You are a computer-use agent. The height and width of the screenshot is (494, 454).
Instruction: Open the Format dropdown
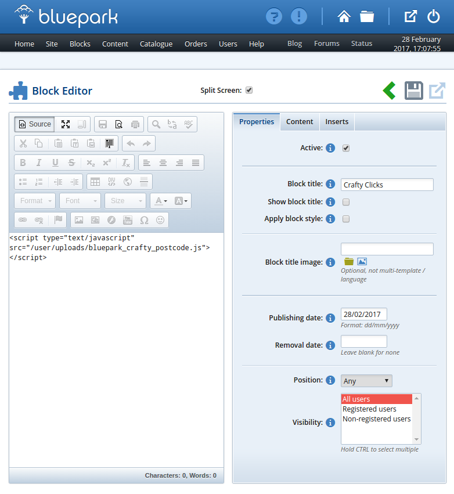click(x=35, y=201)
